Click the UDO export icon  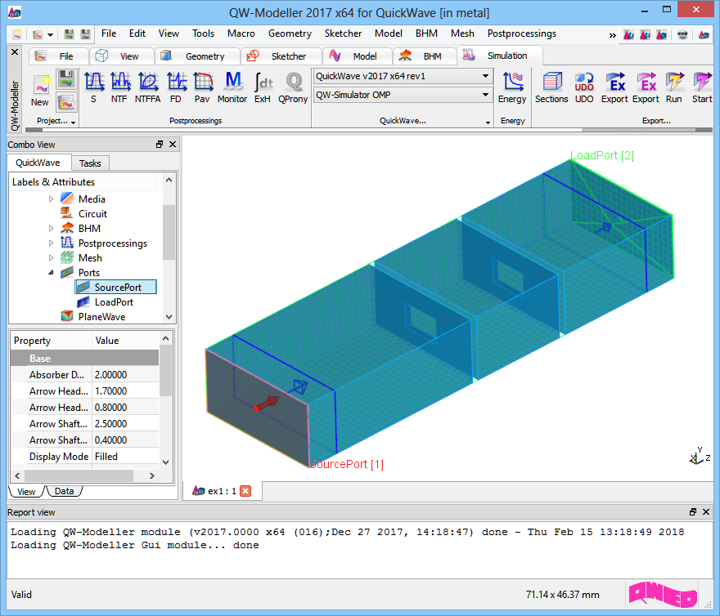coord(584,87)
